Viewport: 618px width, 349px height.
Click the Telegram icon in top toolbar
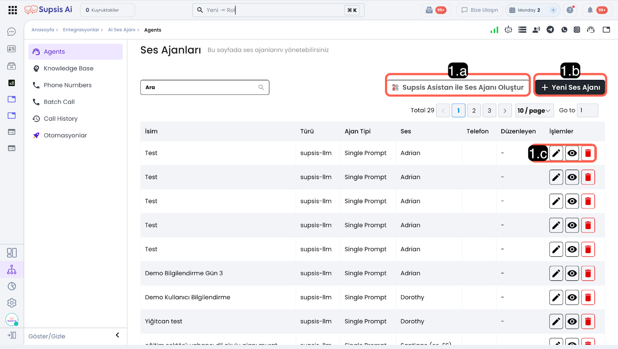point(550,30)
